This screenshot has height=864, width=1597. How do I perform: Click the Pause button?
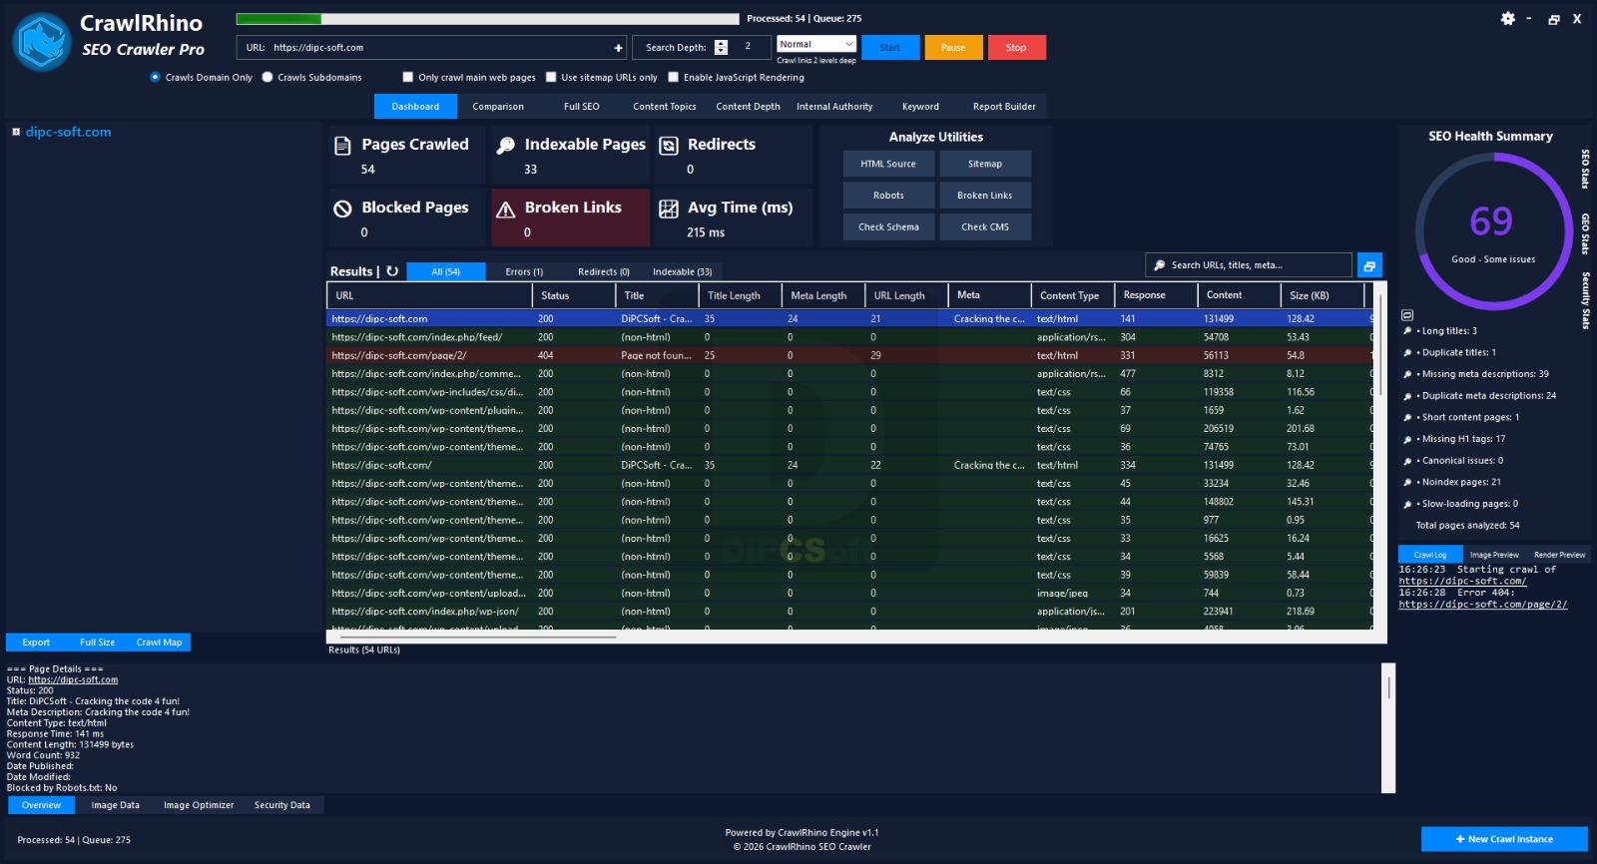tap(953, 48)
